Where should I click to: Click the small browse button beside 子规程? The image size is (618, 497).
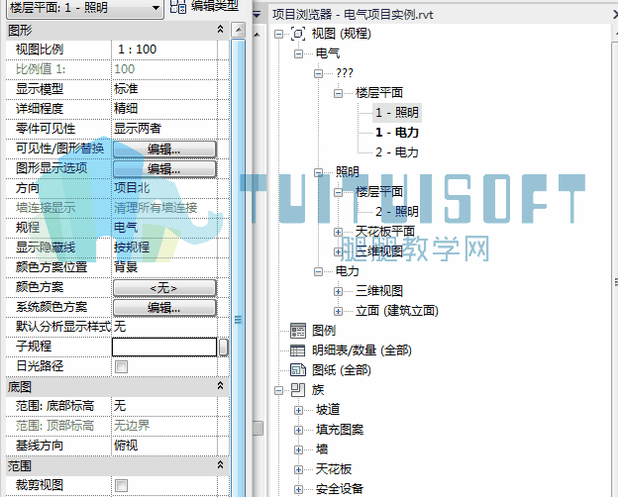(223, 348)
